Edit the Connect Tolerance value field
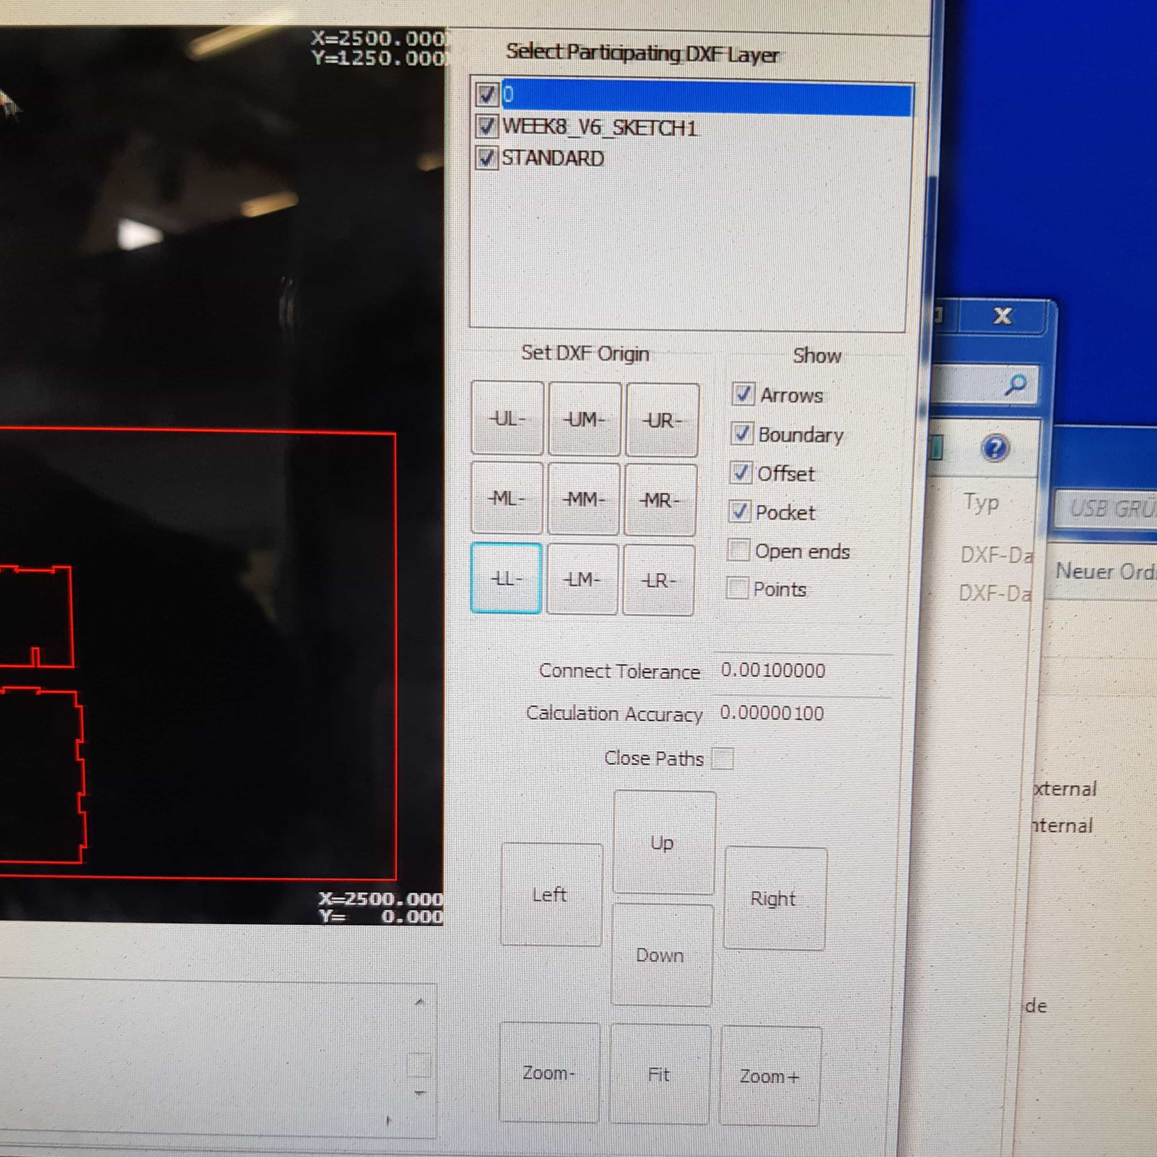1157x1157 pixels. (772, 670)
